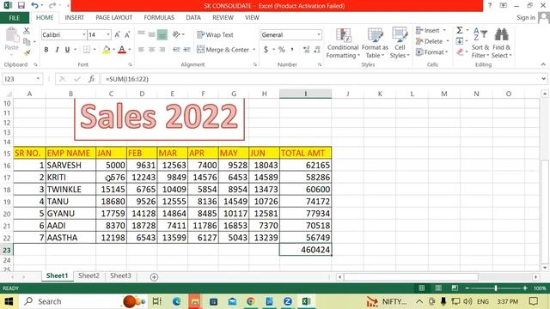Open the Font Color dropdown arrow
Viewport: 550px width, 309px height.
[x=130, y=50]
